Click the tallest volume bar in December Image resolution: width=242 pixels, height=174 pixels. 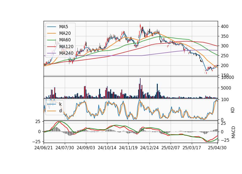point(140,88)
